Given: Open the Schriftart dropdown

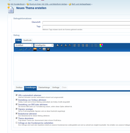Looking at the screenshot, I should point(24,45).
